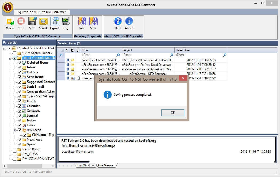The image size is (280, 177).
Task: Check the SPAM Search Folder 2 checkbox
Action: coord(15,53)
